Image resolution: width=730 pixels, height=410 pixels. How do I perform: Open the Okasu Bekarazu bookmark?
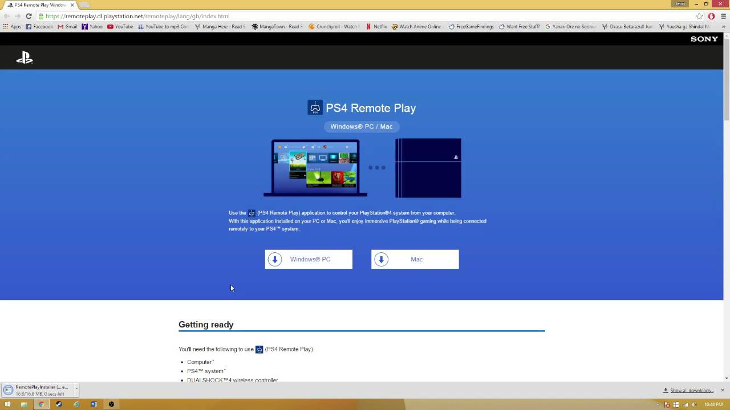pyautogui.click(x=627, y=26)
